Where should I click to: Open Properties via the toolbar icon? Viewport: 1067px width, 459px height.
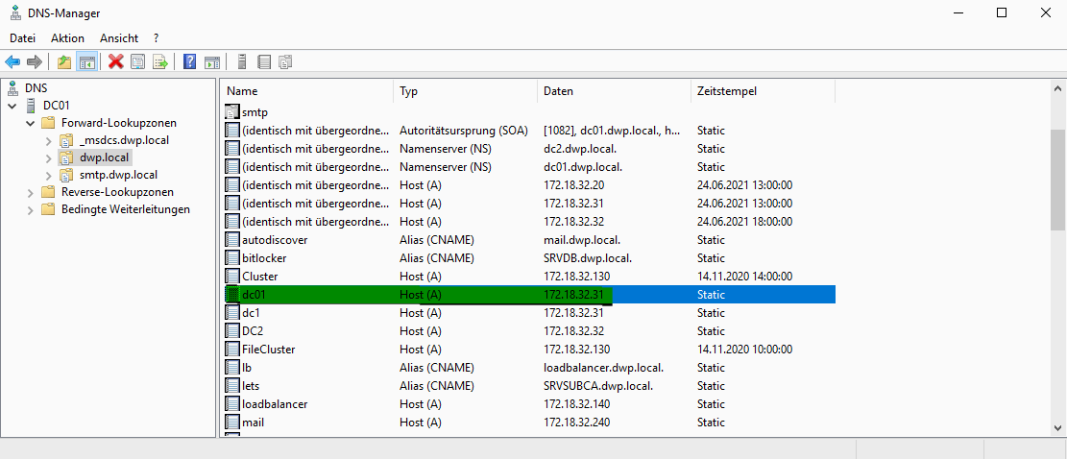(138, 62)
